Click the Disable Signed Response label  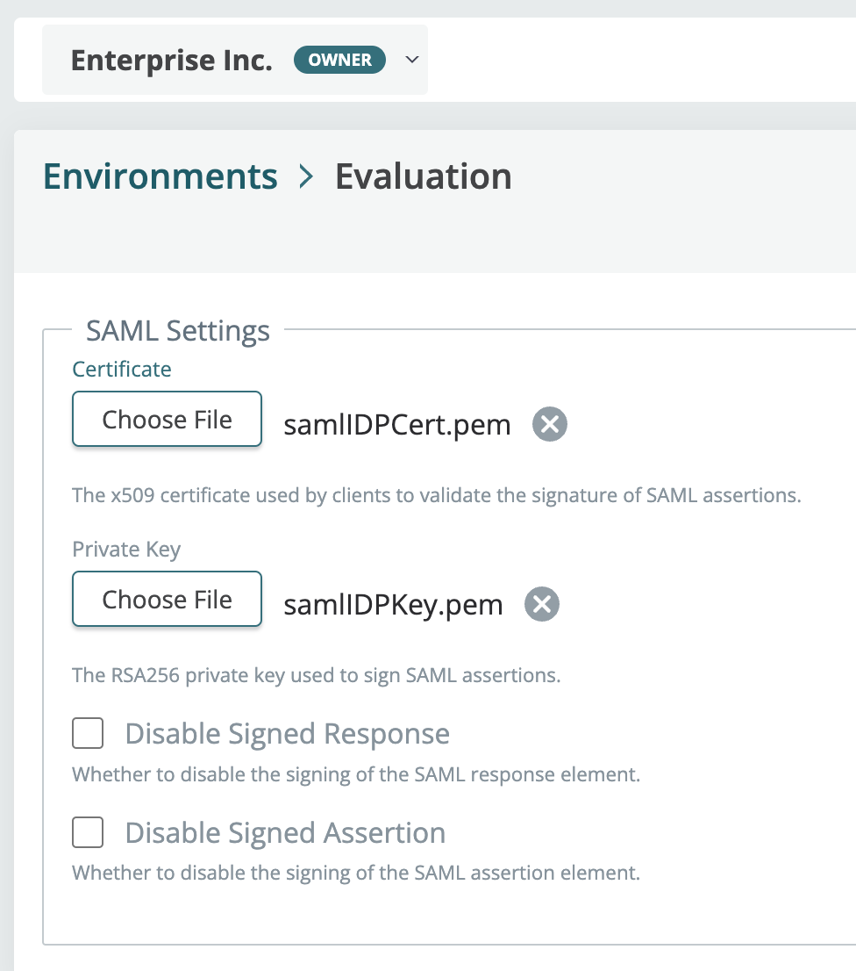(288, 734)
